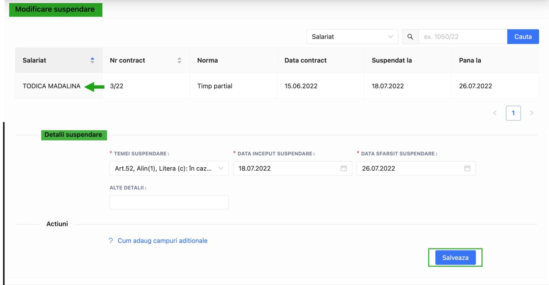Click the Timp partial cell
Image resolution: width=549 pixels, height=285 pixels.
(x=233, y=86)
